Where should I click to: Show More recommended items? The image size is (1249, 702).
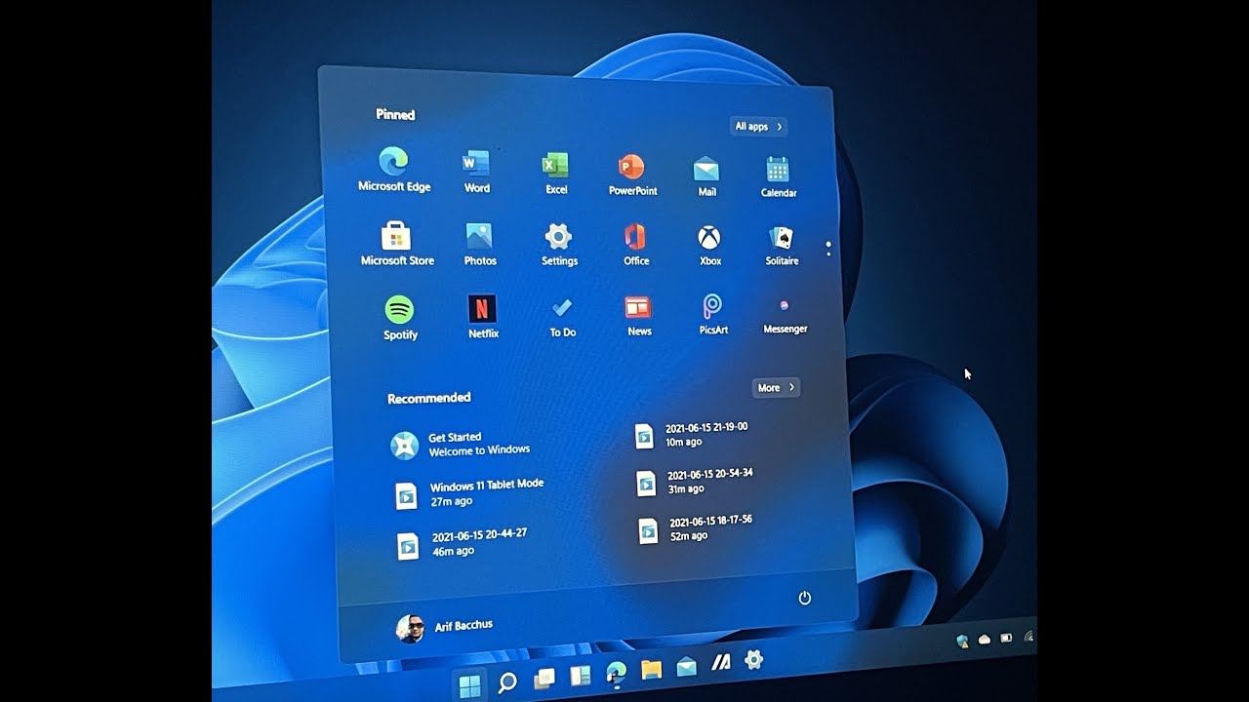coord(776,388)
